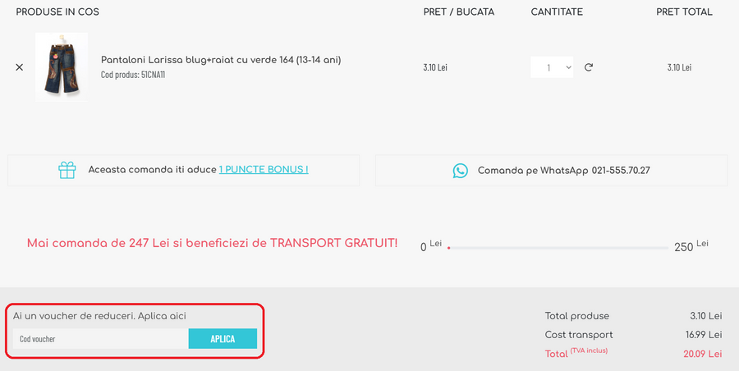Click the PRET / BUCATA column header
The image size is (739, 371).
(x=459, y=12)
